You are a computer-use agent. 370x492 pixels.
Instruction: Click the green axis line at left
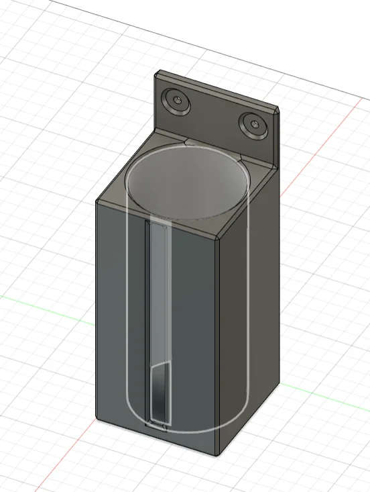tap(47, 309)
